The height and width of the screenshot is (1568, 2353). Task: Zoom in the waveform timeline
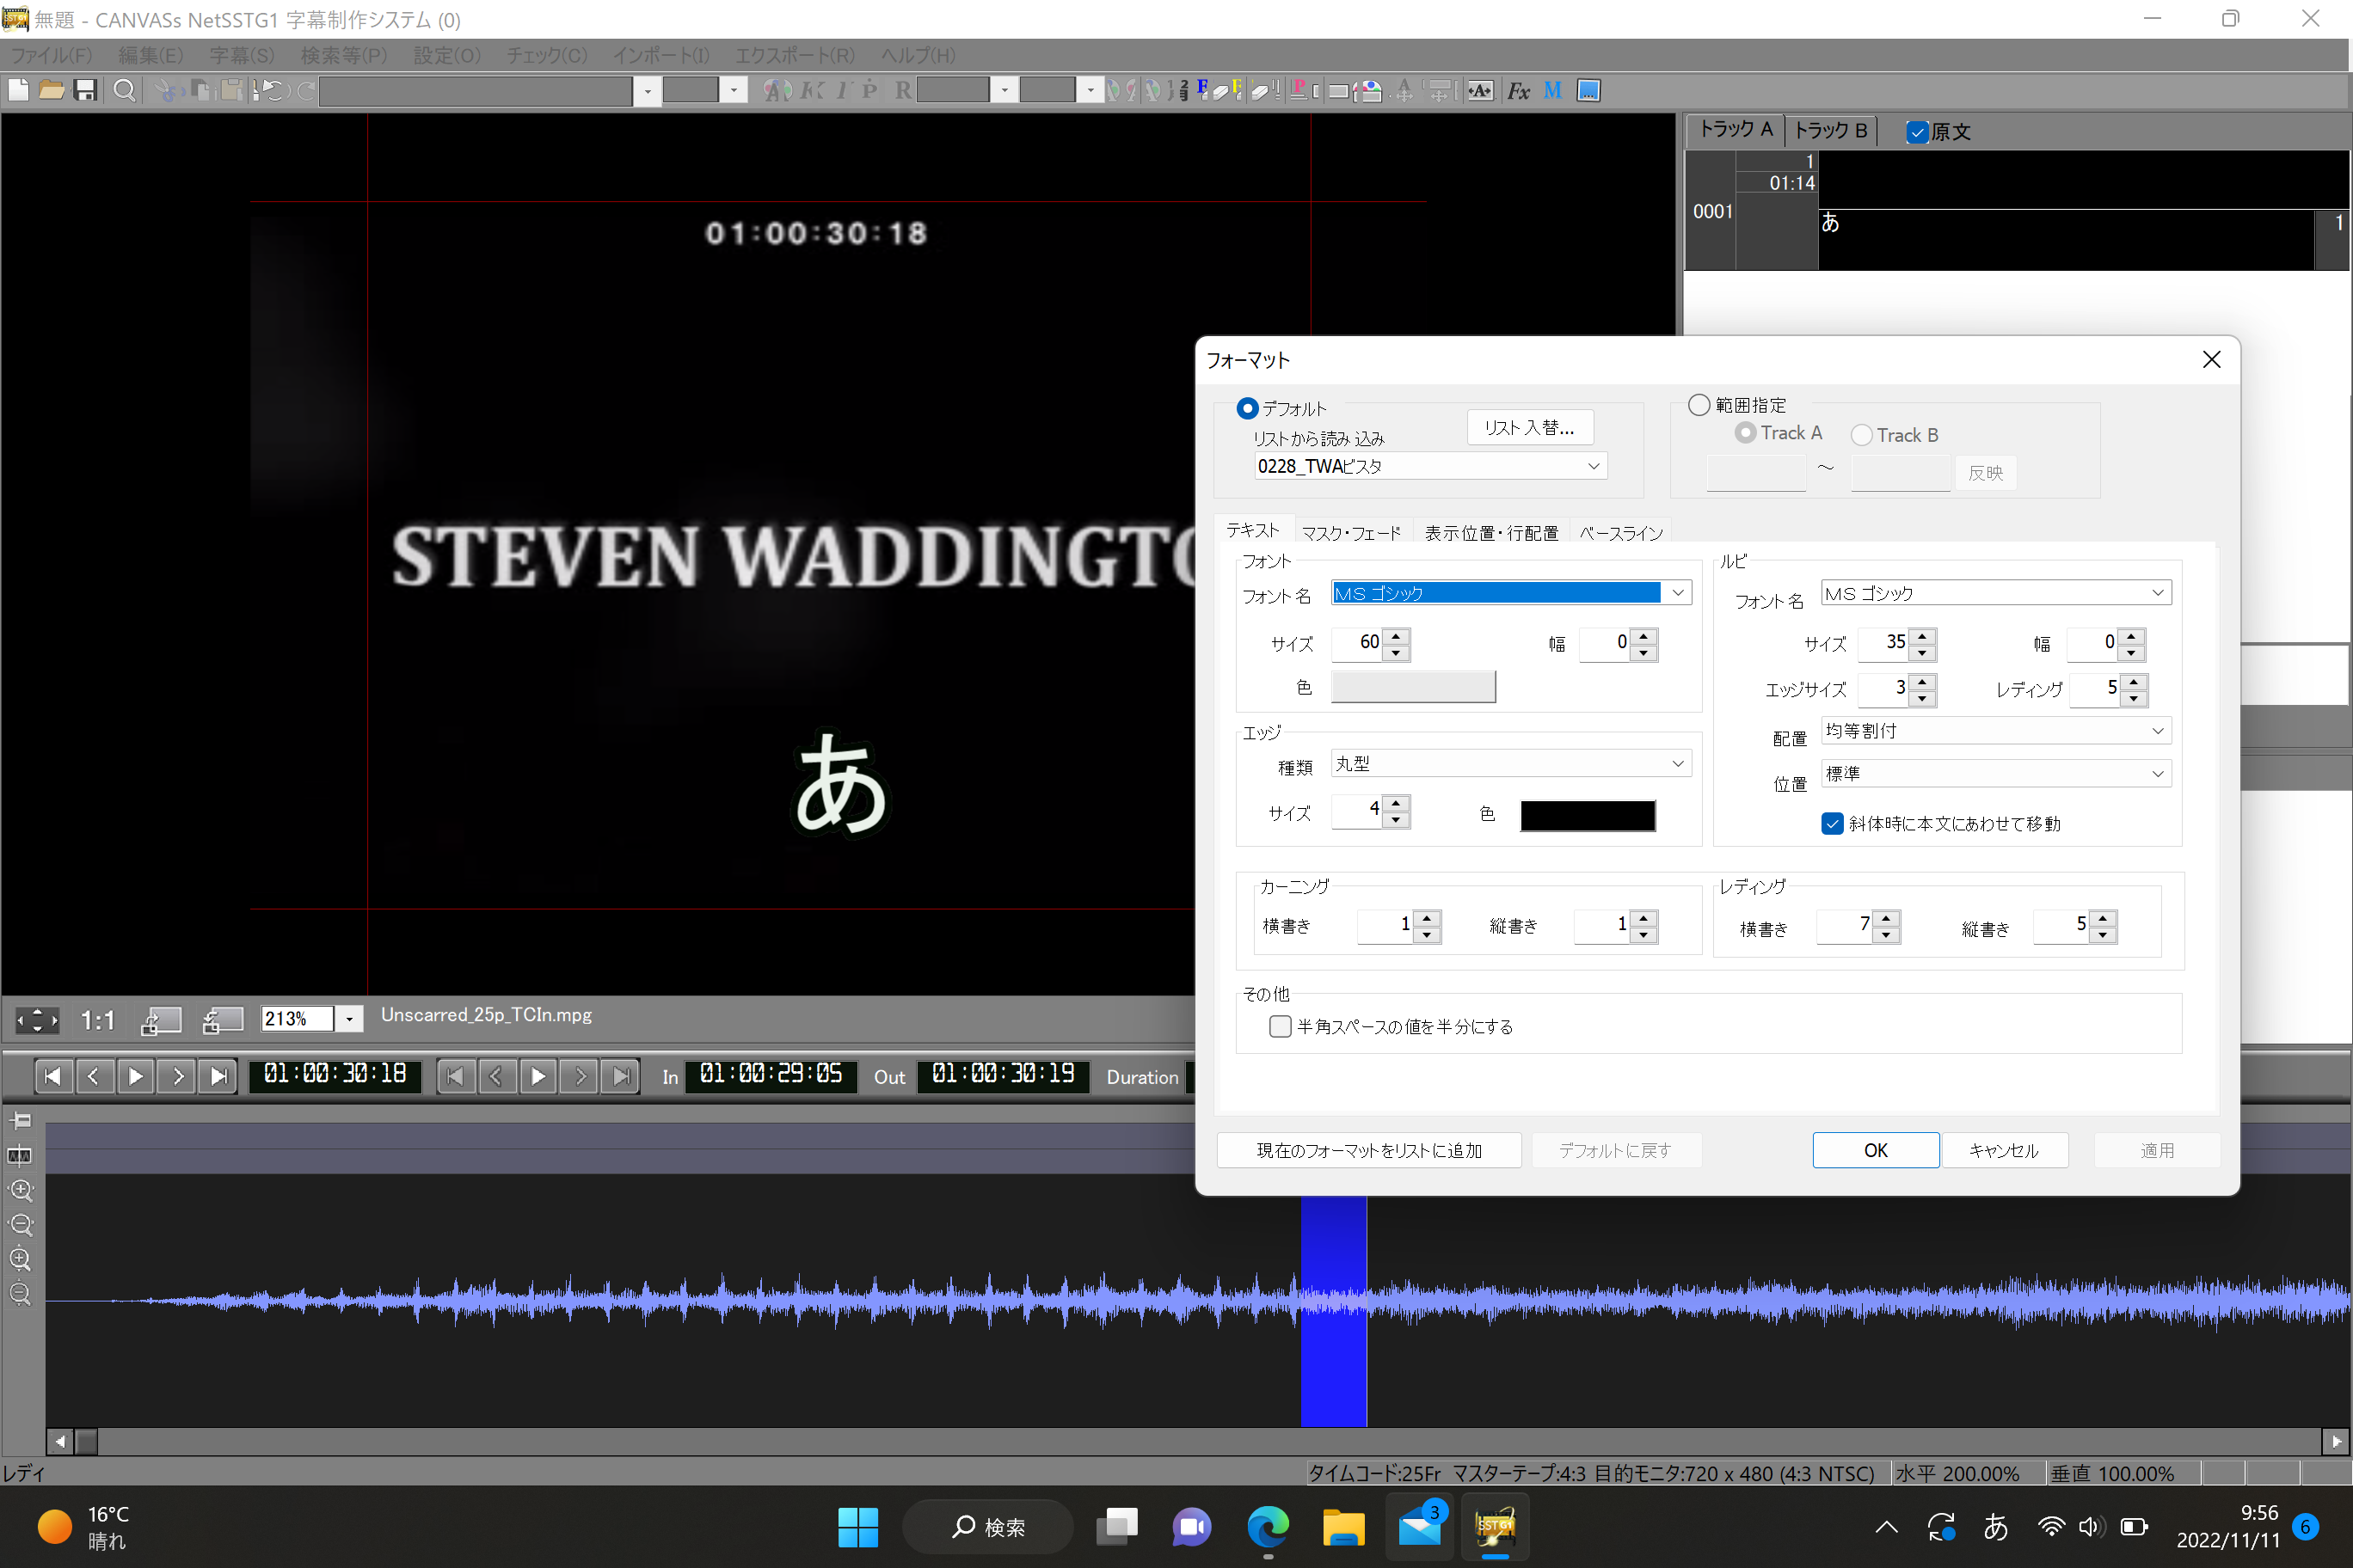(x=21, y=1191)
